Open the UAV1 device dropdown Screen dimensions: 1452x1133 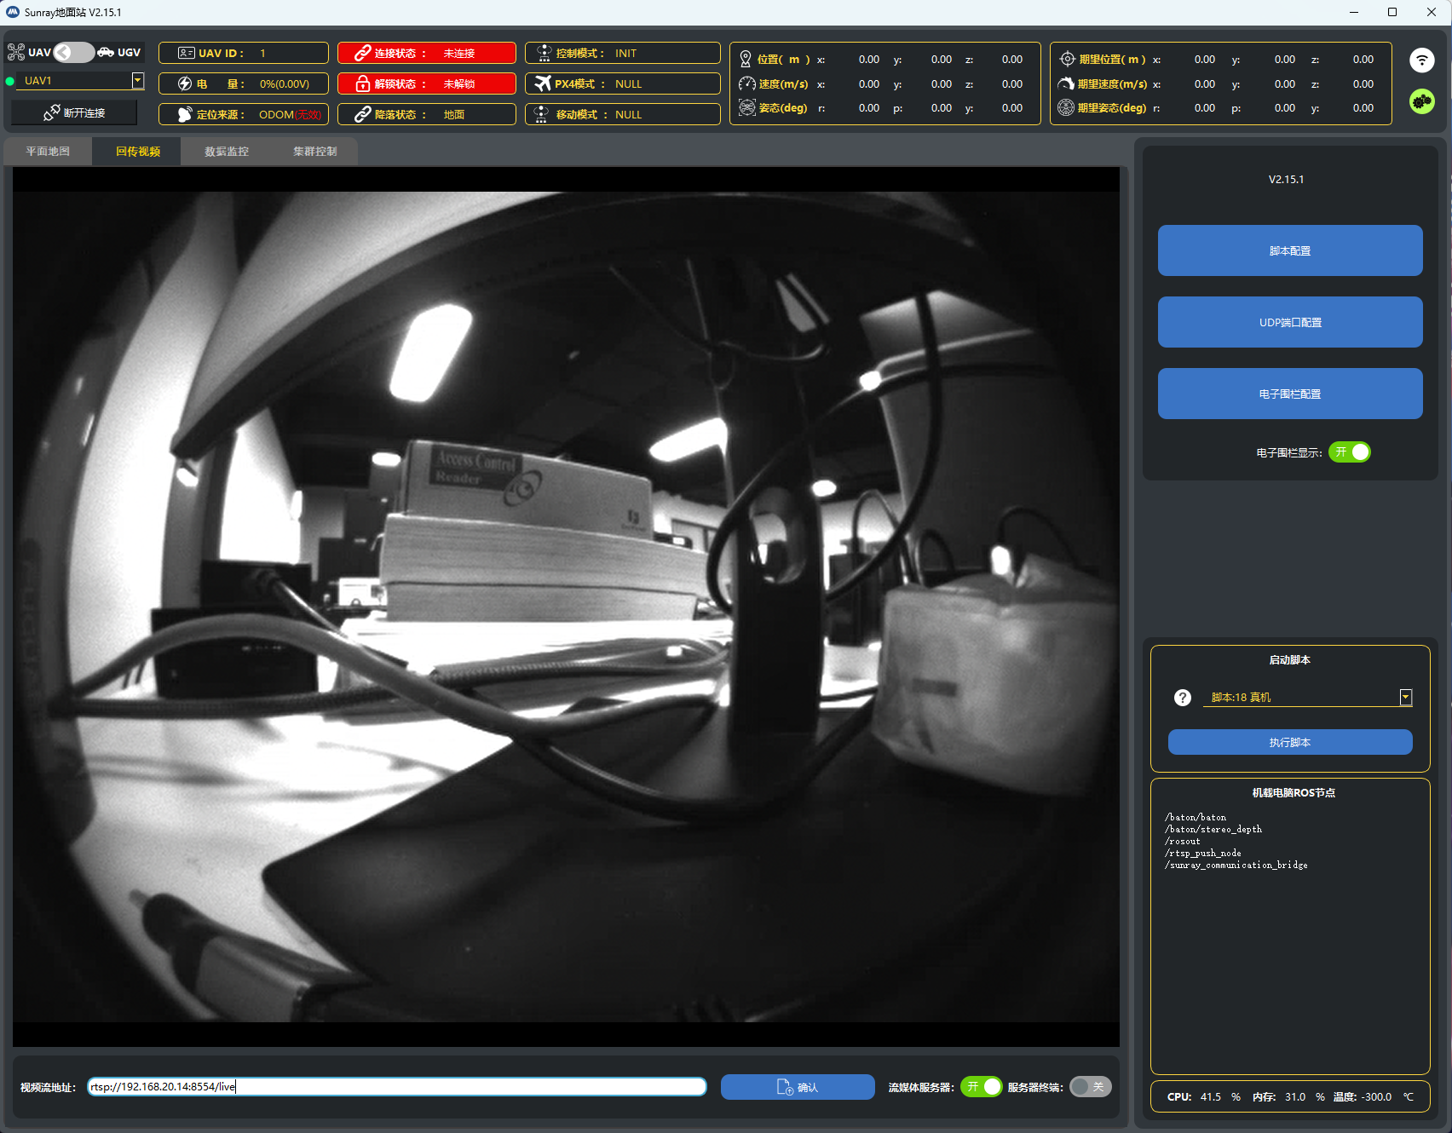[x=137, y=80]
